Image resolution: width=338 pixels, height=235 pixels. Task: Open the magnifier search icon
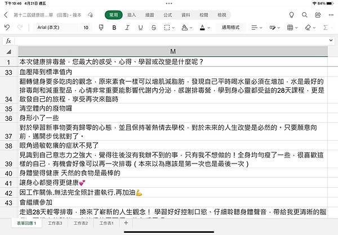coord(305,15)
